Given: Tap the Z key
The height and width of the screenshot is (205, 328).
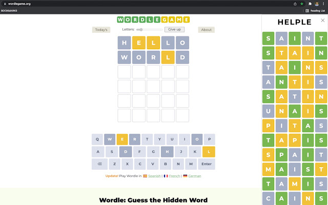Looking at the screenshot, I should click(115, 164).
